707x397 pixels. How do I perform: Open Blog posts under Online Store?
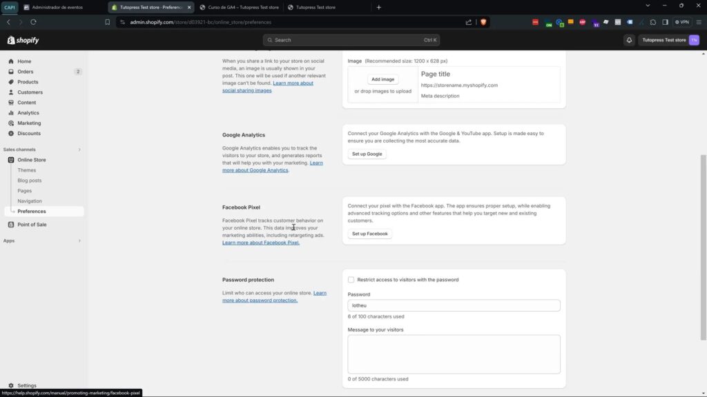[x=29, y=181]
